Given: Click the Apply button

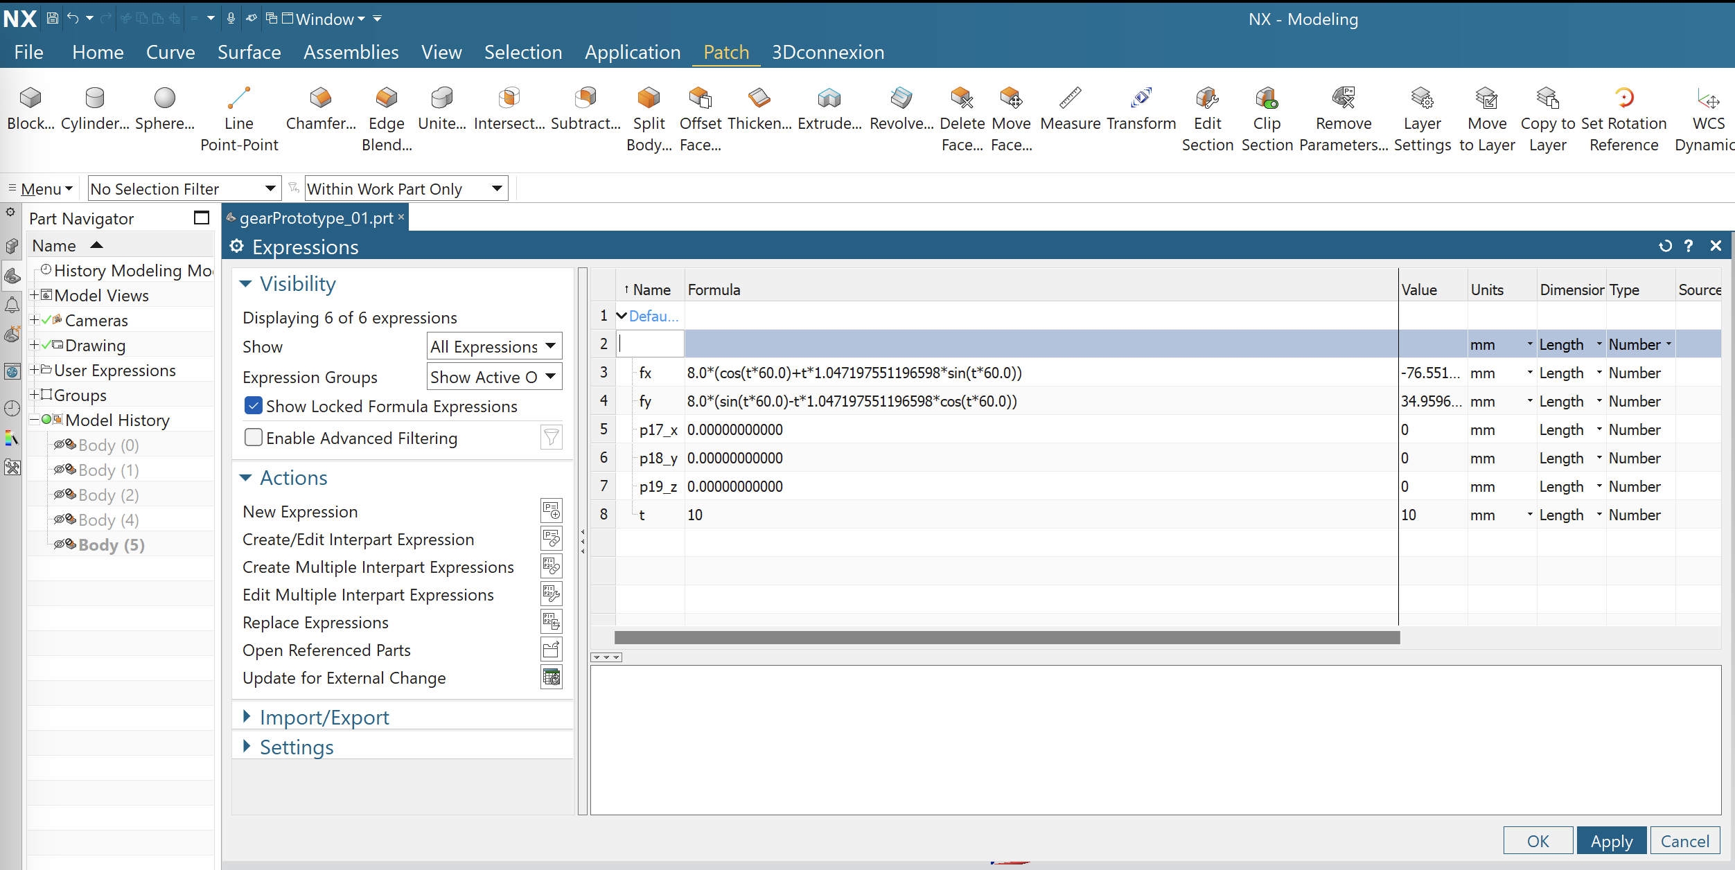Looking at the screenshot, I should click(1611, 841).
